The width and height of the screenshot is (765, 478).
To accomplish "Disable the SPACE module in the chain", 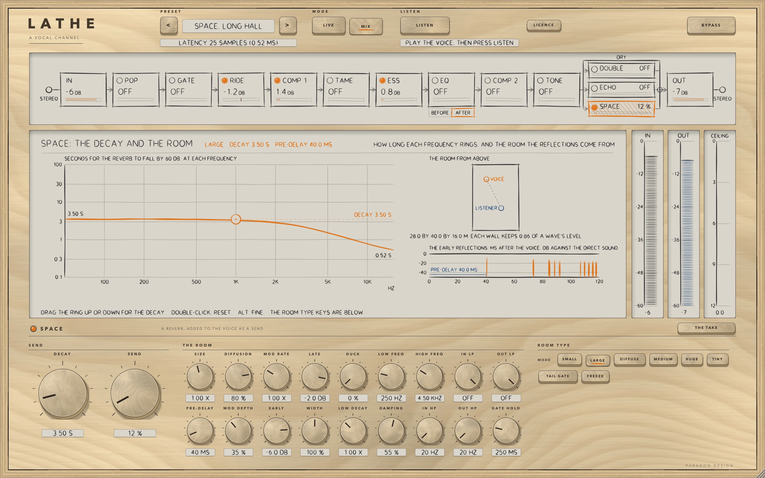I will tap(594, 108).
